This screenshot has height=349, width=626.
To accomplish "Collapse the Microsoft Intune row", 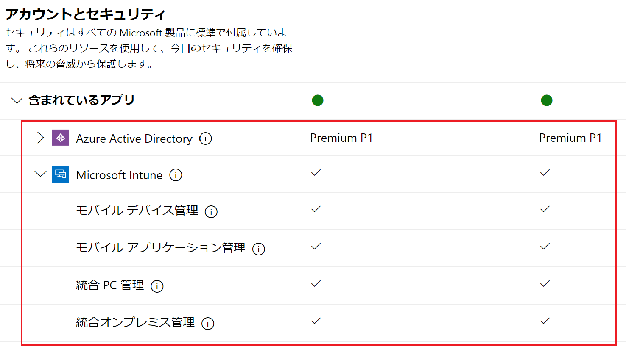I will click(x=40, y=174).
